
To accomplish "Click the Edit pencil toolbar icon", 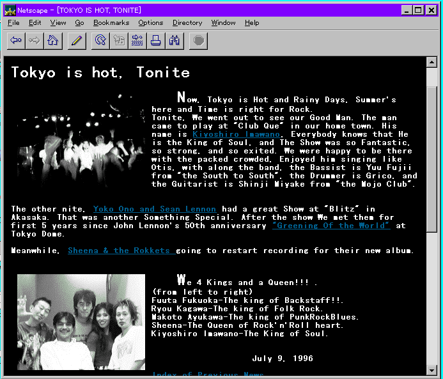I will point(77,41).
